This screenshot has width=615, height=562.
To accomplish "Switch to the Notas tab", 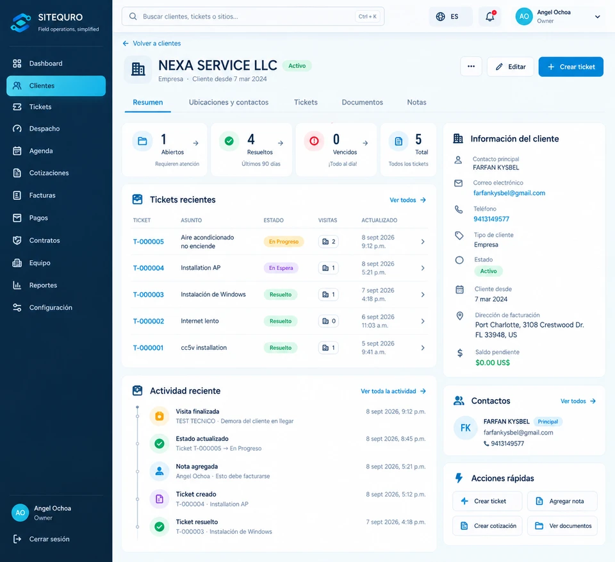I will pos(416,102).
